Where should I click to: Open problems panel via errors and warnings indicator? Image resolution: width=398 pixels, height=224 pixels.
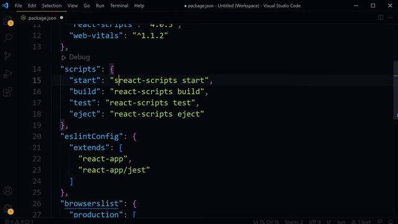coord(19,222)
